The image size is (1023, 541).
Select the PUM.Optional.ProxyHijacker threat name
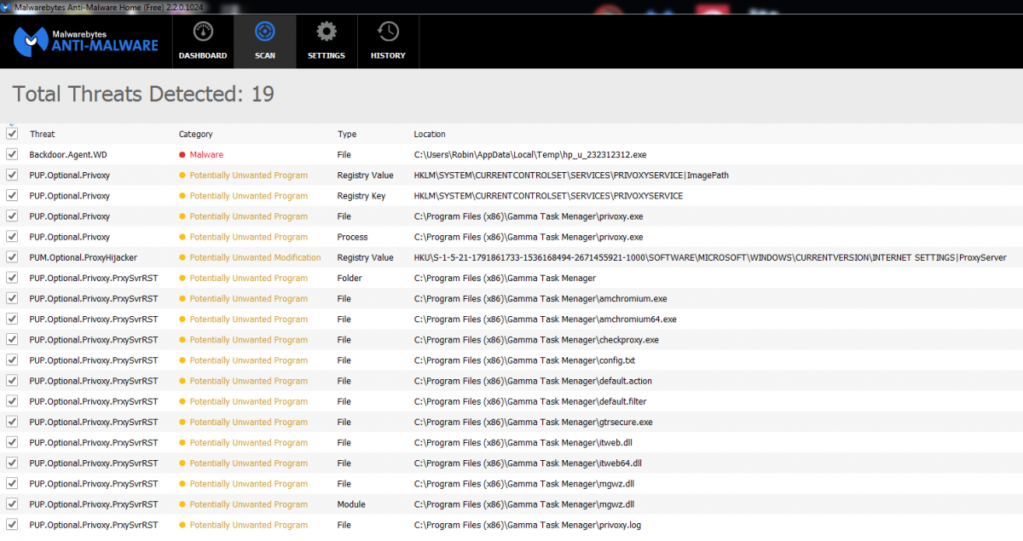point(84,257)
